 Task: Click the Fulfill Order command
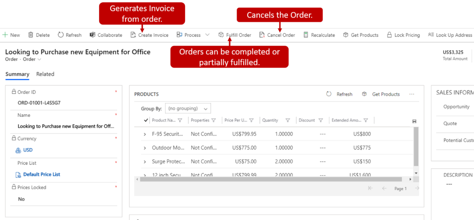pyautogui.click(x=235, y=35)
